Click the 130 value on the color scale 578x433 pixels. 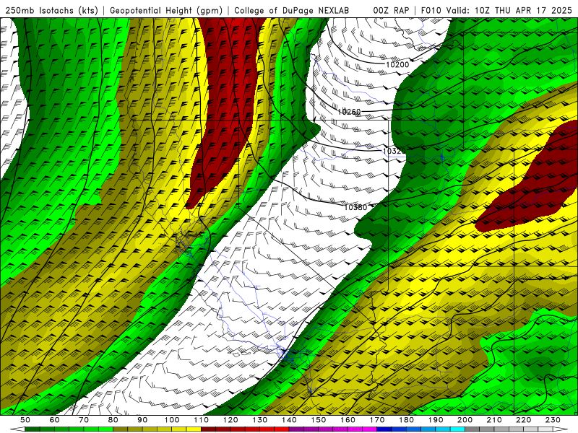[260, 420]
